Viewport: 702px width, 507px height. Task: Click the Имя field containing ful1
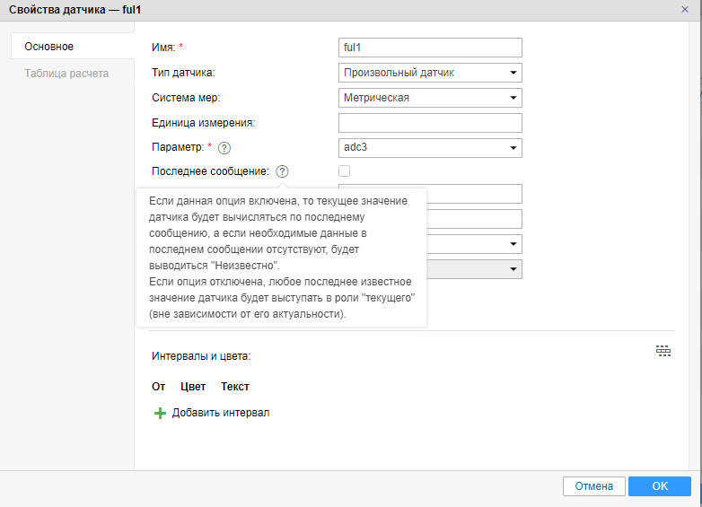[430, 48]
